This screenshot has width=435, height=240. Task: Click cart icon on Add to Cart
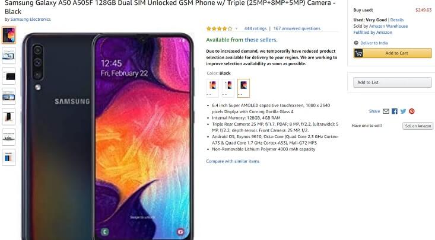(358, 53)
